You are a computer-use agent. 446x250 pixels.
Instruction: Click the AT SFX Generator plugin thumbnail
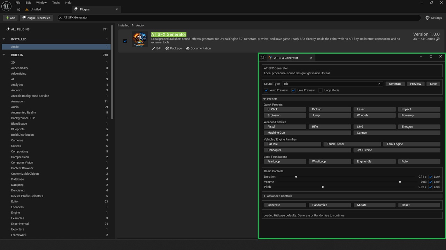(140, 39)
